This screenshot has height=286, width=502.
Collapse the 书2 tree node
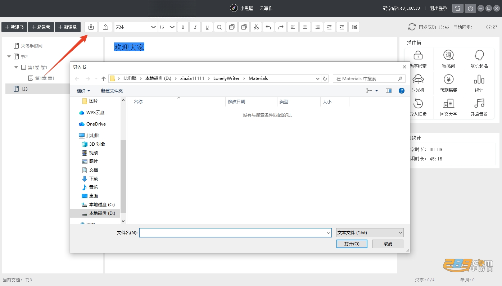coord(9,56)
